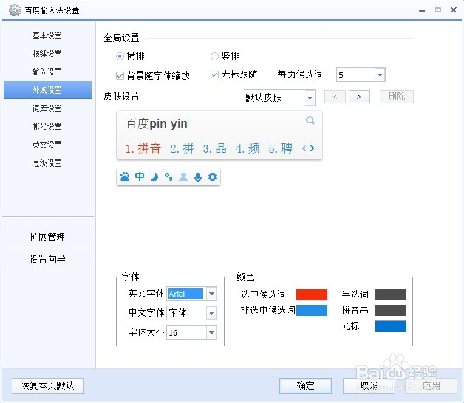
Task: Close the 百度输入法设置 window
Action: point(454,10)
